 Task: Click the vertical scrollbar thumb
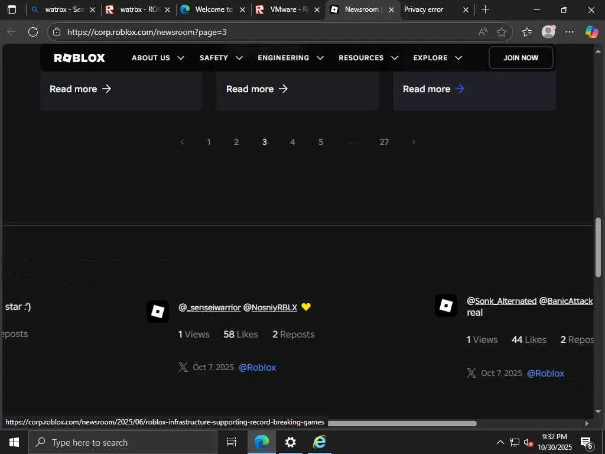pos(599,248)
